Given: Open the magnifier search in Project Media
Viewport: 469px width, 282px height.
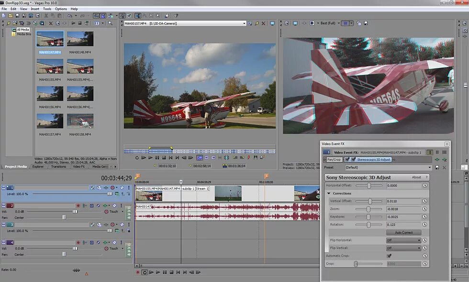Looking at the screenshot, I should (x=110, y=23).
